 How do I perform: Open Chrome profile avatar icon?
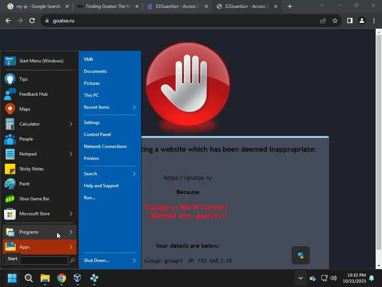pos(362,21)
